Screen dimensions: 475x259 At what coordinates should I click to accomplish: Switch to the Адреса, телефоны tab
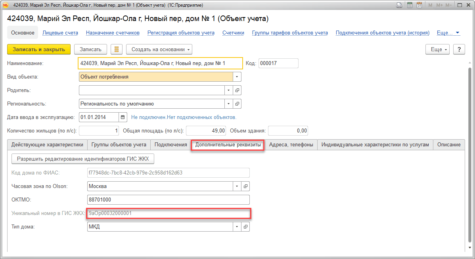pyautogui.click(x=291, y=145)
